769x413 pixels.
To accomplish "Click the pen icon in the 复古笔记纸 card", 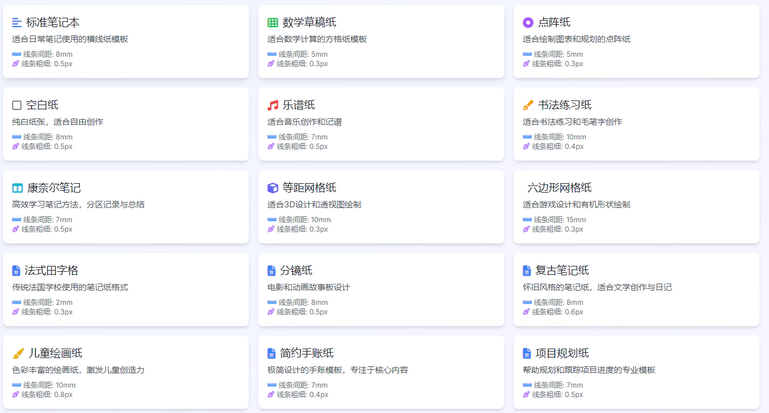I will pos(527,312).
